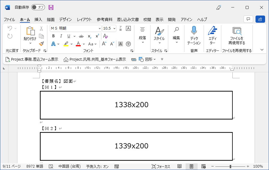The image size is (269, 170).
Task: Click the Reuse Files icon
Action: coord(237,31)
